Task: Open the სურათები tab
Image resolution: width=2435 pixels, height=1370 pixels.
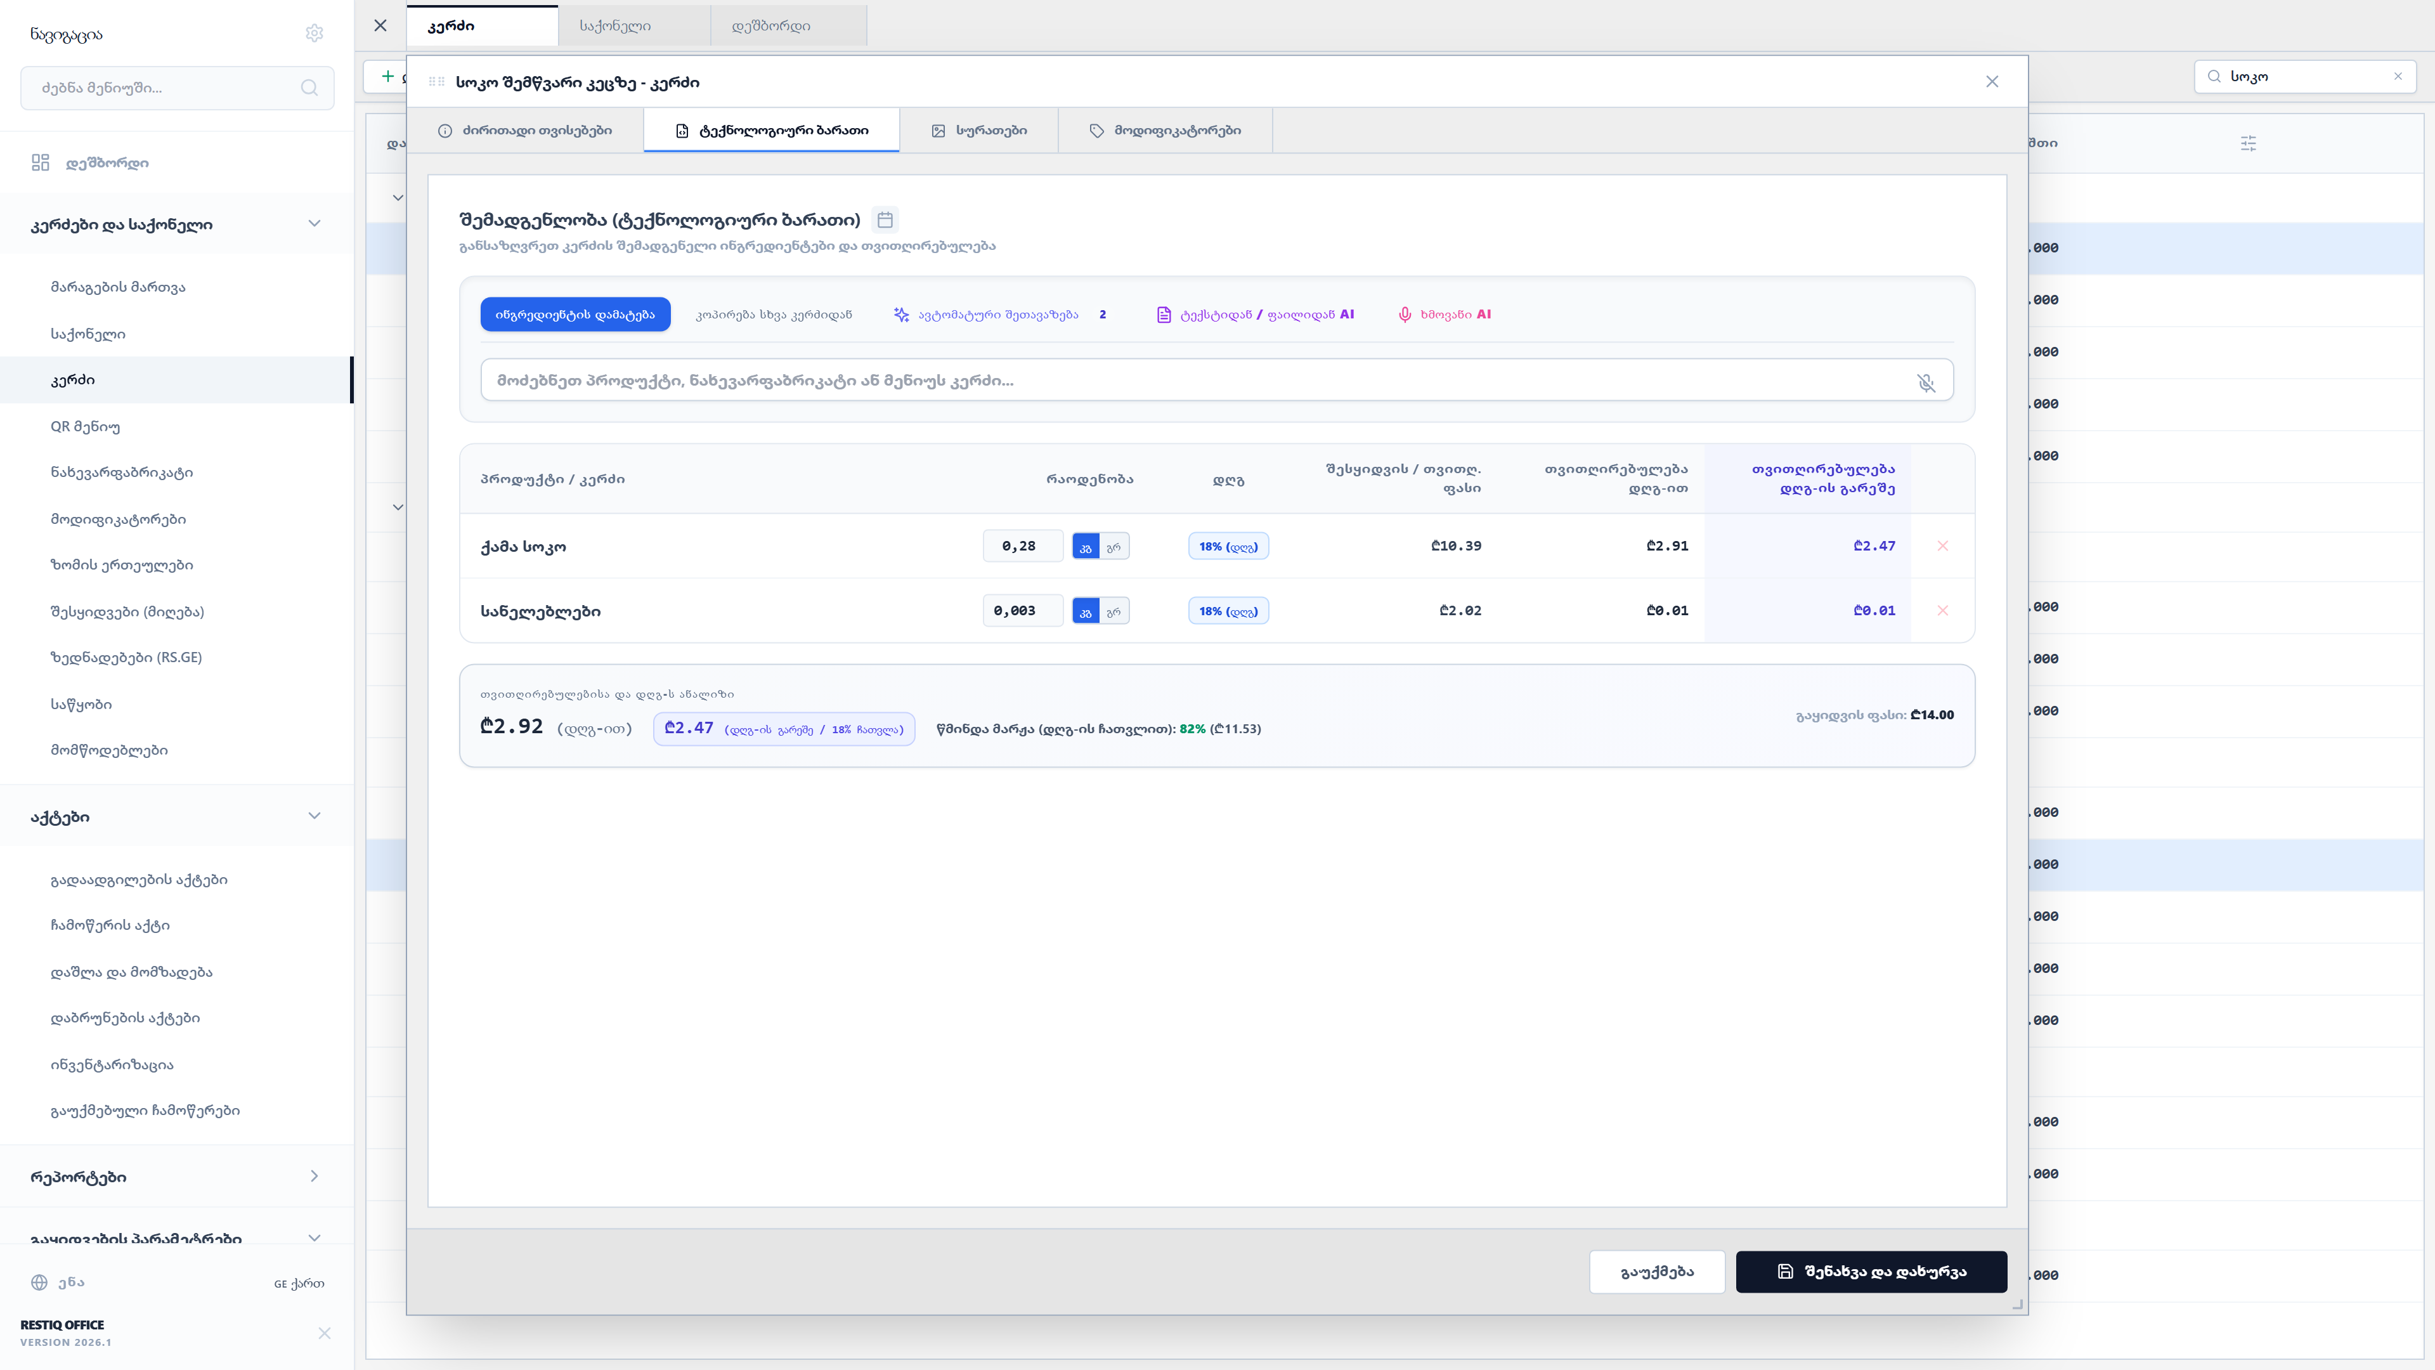Action: point(979,131)
